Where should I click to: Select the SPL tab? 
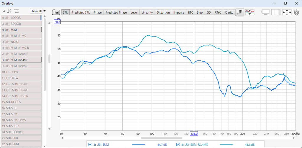(x=65, y=12)
